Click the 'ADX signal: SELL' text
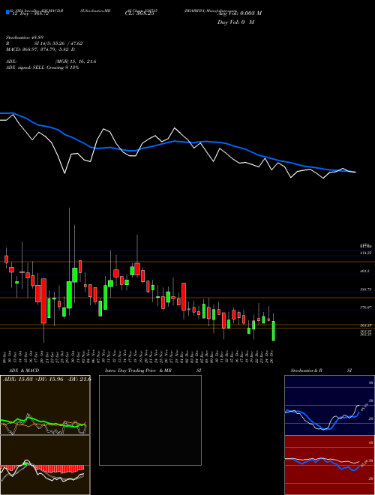The height and width of the screenshot is (495, 375). click(x=25, y=67)
